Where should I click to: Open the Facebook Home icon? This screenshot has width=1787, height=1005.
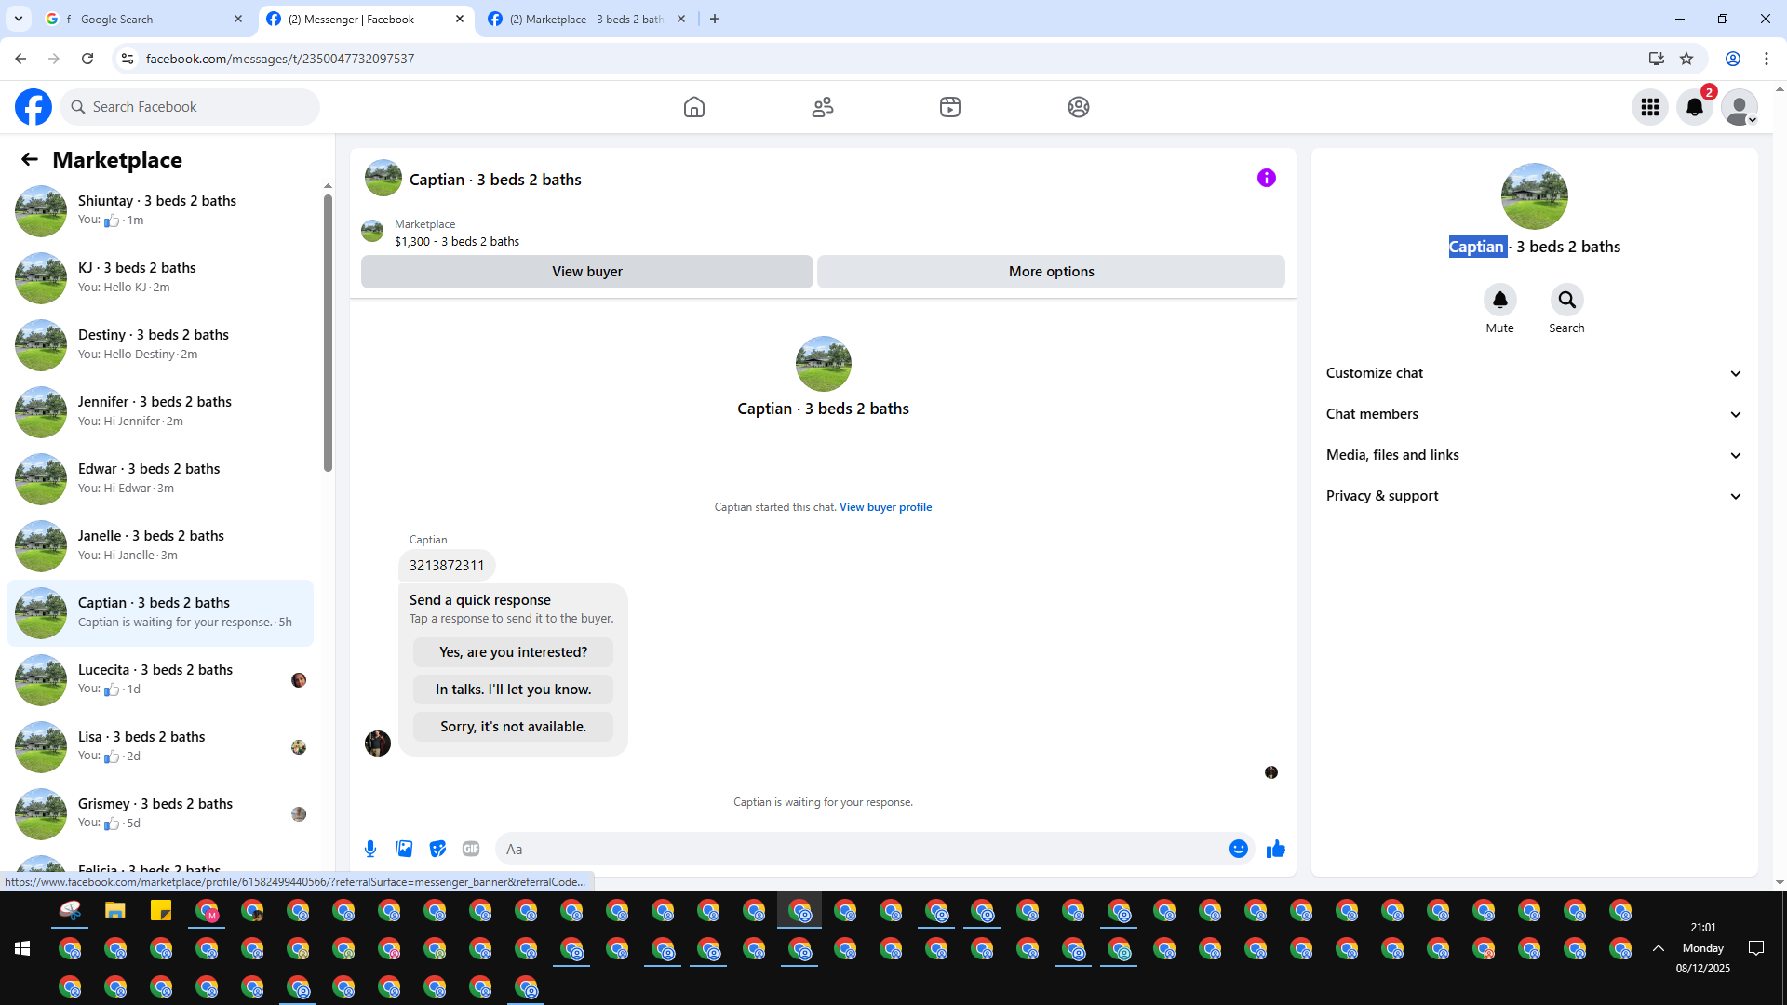(x=694, y=107)
